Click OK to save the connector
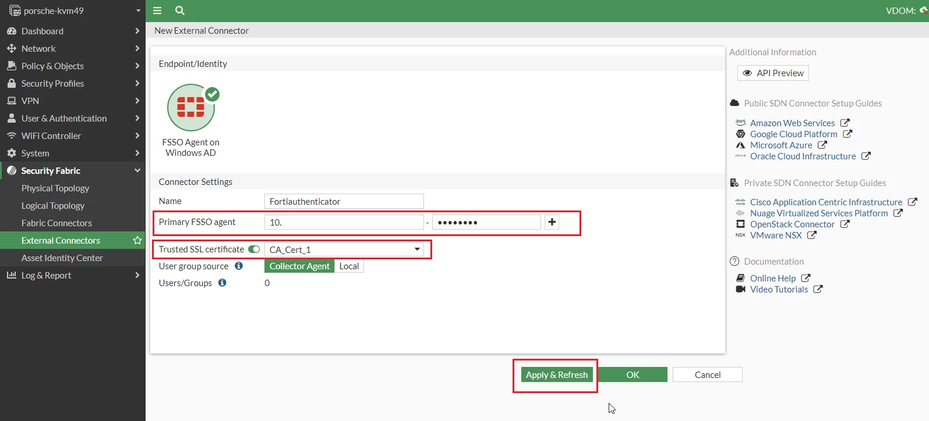 coord(633,374)
